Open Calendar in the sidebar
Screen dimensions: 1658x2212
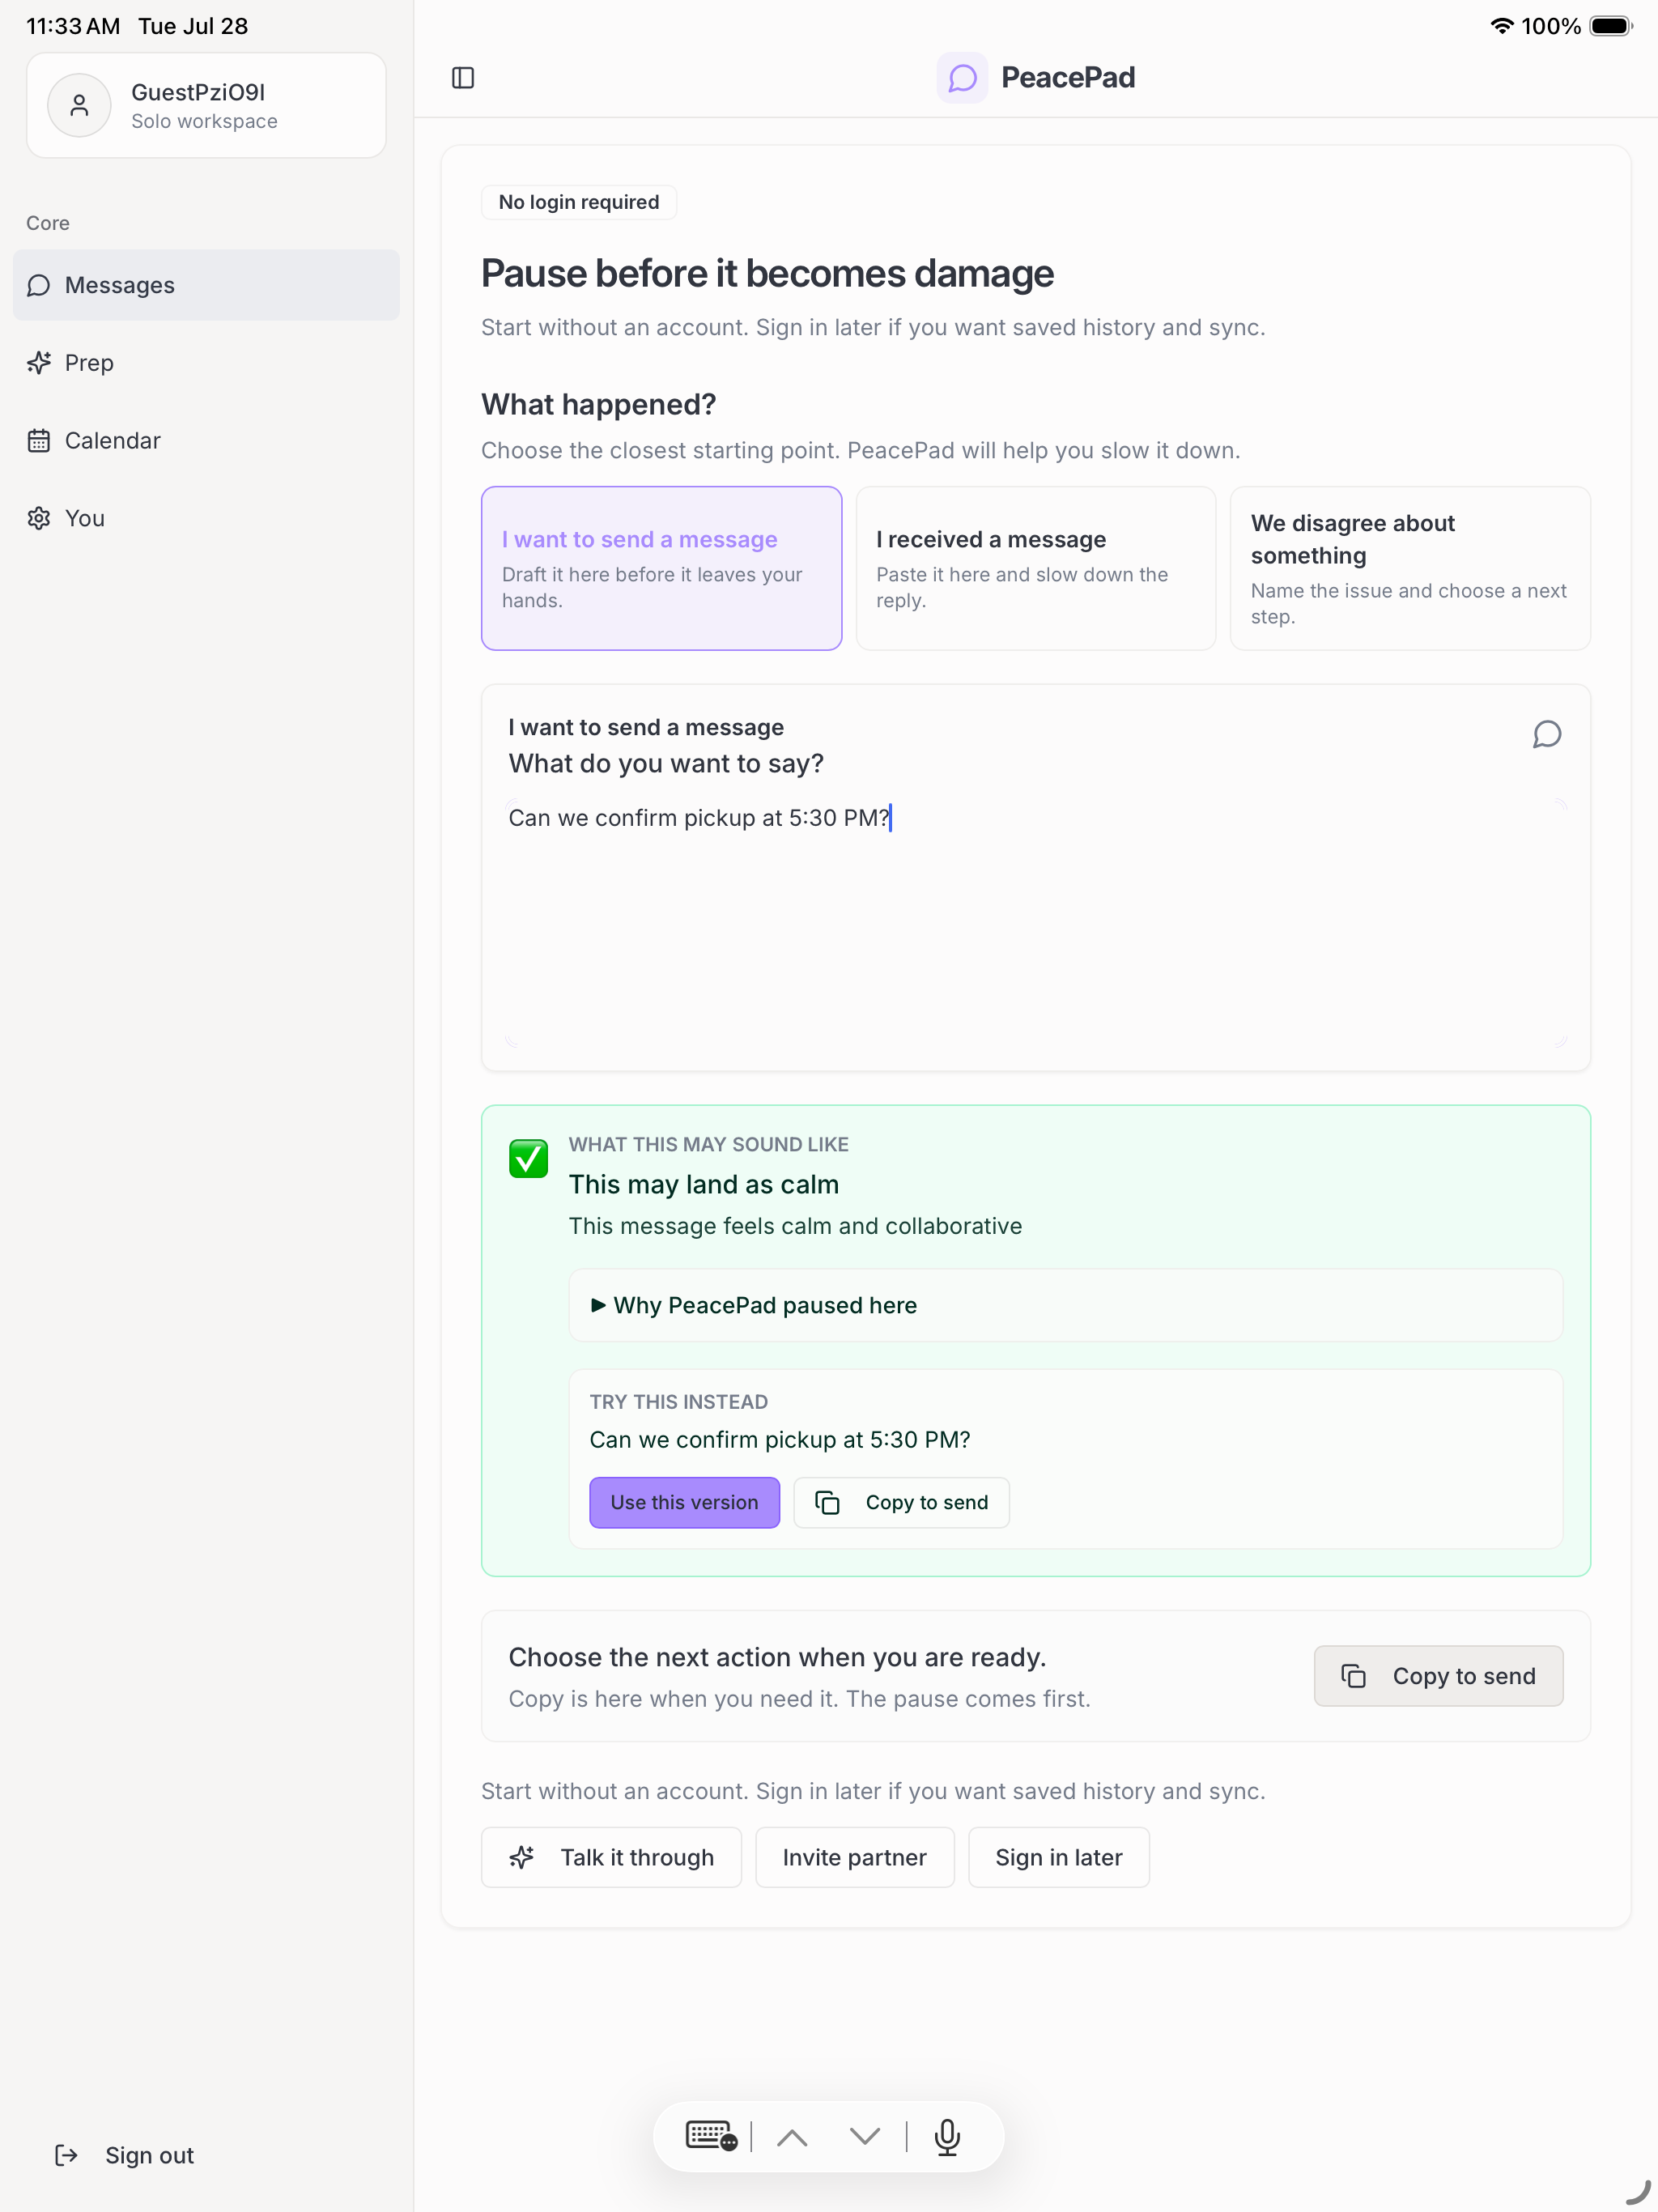[x=206, y=441]
